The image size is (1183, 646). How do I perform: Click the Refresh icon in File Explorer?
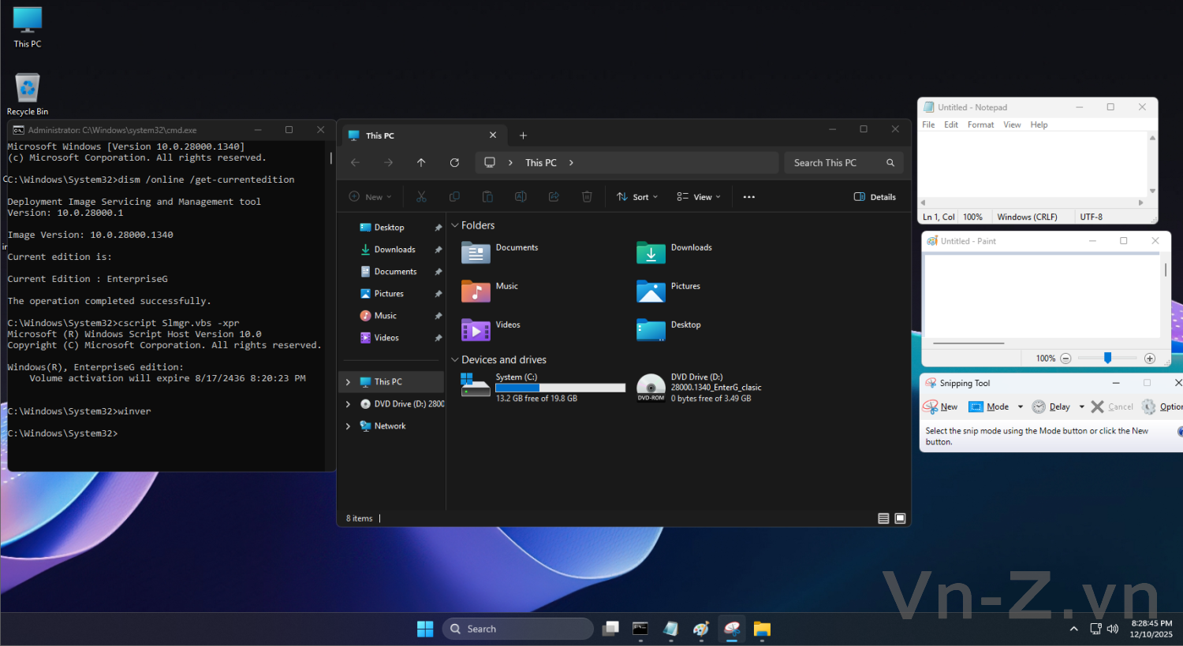(454, 163)
